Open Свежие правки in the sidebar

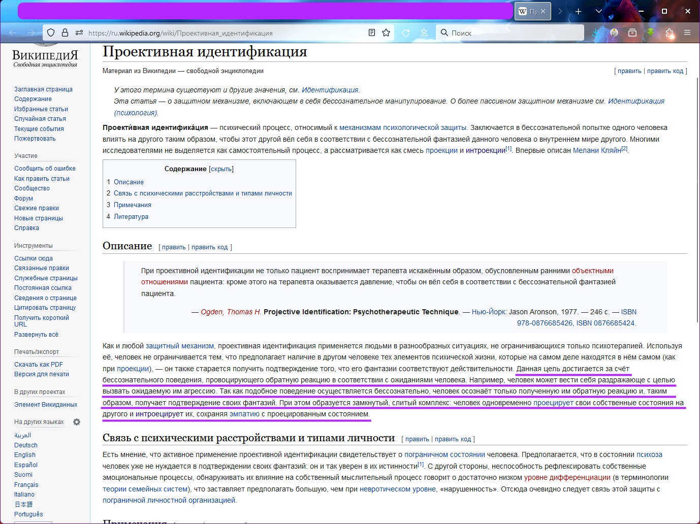click(x=37, y=208)
